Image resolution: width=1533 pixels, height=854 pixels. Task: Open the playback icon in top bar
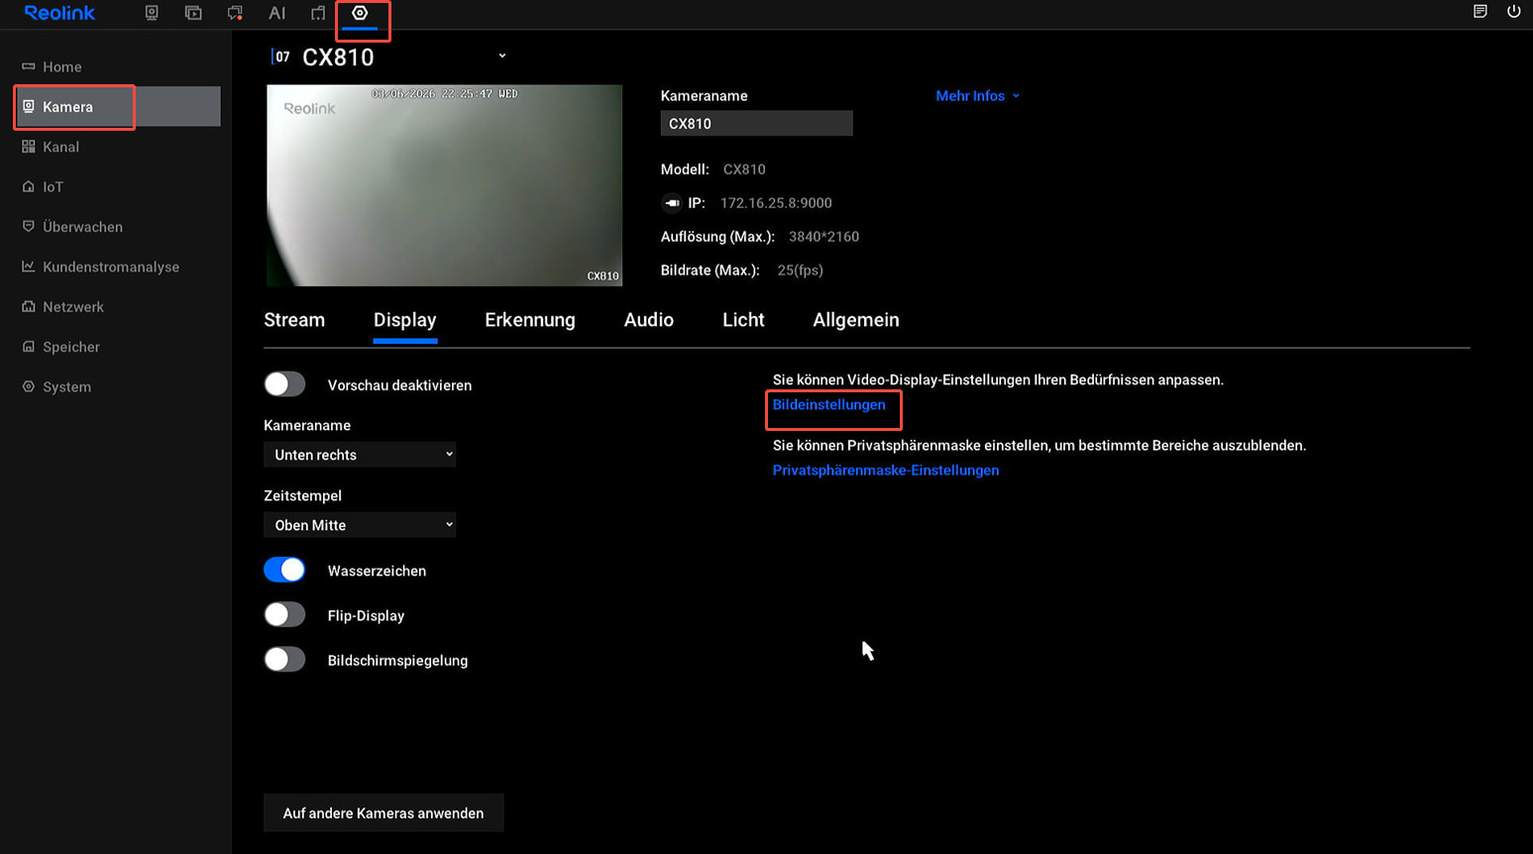click(x=193, y=13)
